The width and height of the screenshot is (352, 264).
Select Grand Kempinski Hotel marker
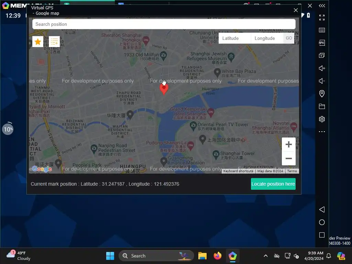[x=211, y=112]
